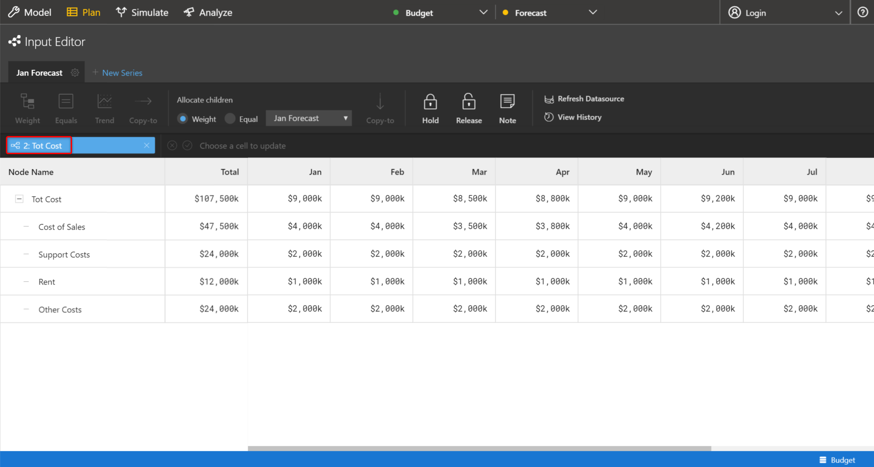Click Tot Cost Apr $8,800k cell
Viewport: 874px width, 467px height.
point(537,199)
